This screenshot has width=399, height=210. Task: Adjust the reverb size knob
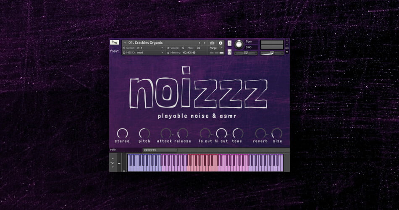[x=277, y=134]
